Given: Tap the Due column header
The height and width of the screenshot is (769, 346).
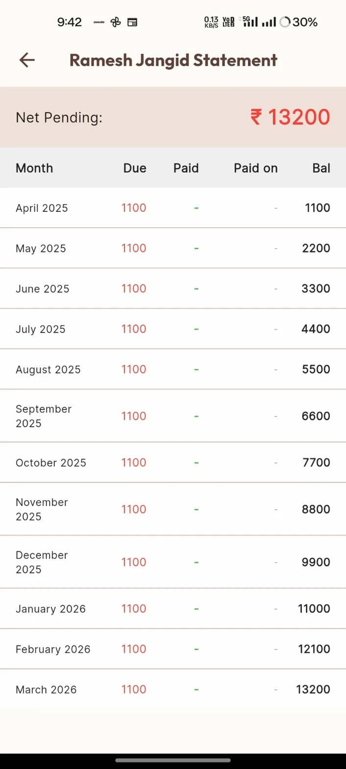Looking at the screenshot, I should point(135,168).
